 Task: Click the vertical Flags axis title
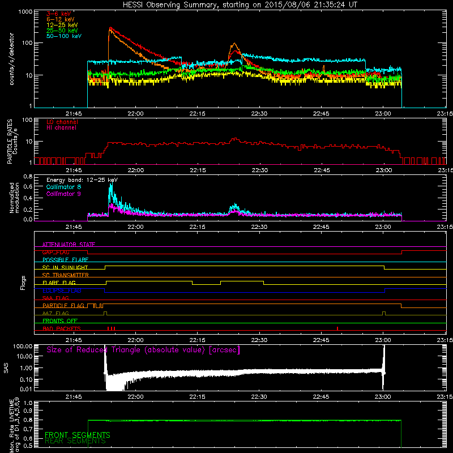click(x=23, y=283)
